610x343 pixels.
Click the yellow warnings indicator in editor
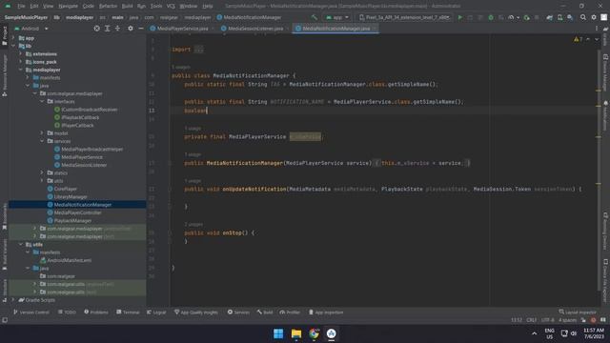579,39
